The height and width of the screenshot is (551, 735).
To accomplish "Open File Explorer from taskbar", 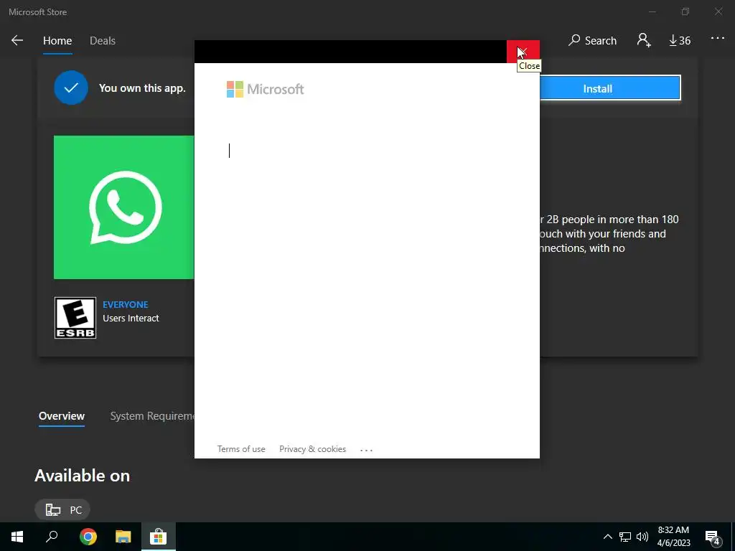I will [x=123, y=537].
